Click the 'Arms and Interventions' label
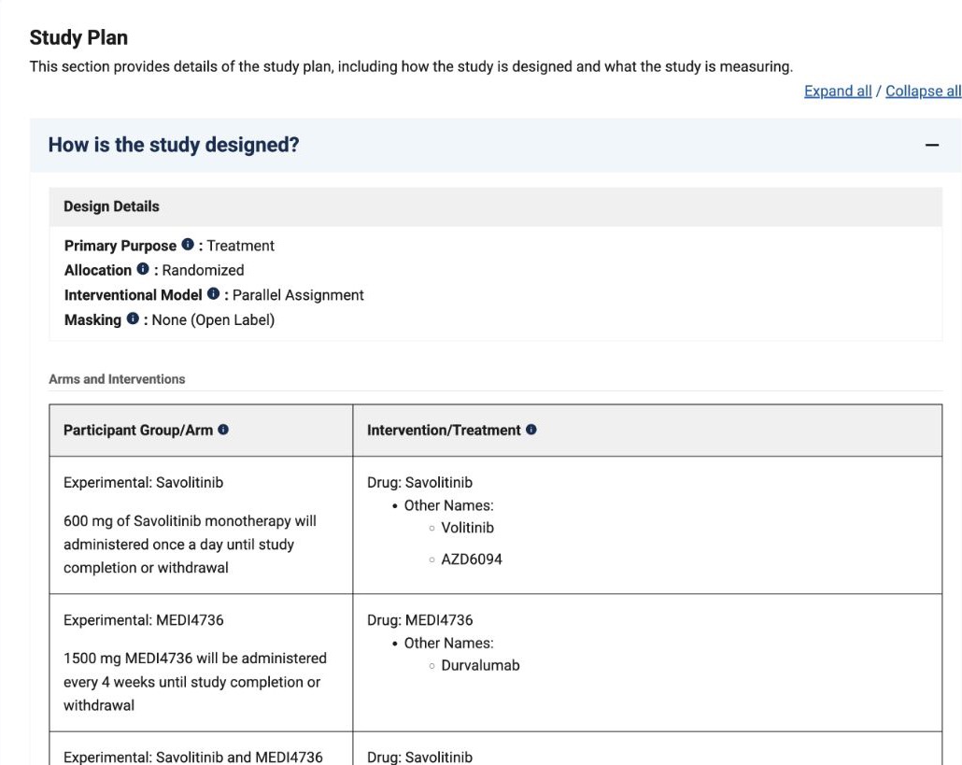The image size is (962, 765). click(x=117, y=379)
